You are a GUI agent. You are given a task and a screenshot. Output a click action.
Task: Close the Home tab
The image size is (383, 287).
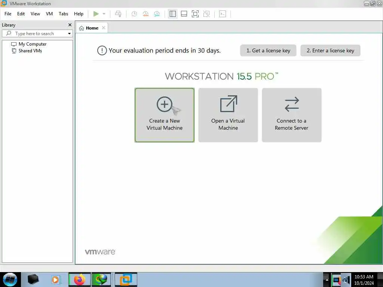(104, 28)
